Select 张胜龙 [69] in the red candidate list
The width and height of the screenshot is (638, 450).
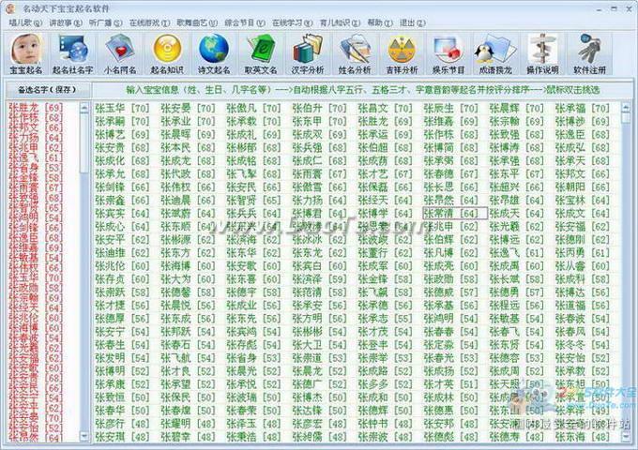(x=36, y=108)
